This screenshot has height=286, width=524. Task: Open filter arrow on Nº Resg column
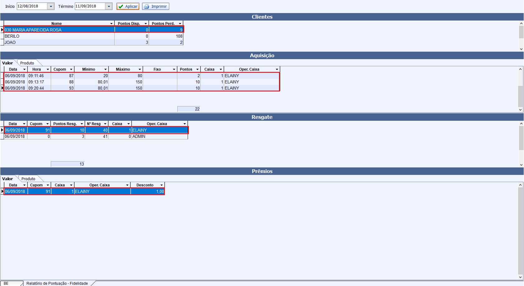(105, 124)
